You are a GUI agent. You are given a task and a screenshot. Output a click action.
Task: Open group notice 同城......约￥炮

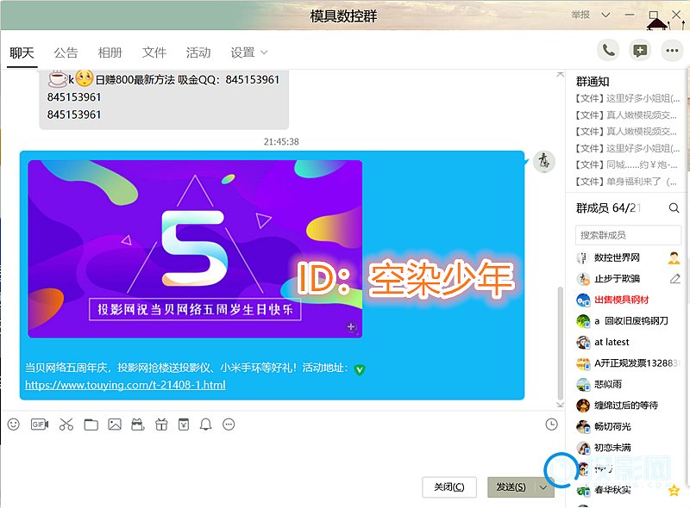[x=627, y=164]
